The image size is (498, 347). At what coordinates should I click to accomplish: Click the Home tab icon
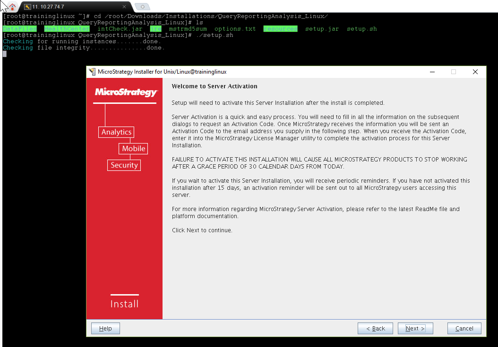coord(12,7)
